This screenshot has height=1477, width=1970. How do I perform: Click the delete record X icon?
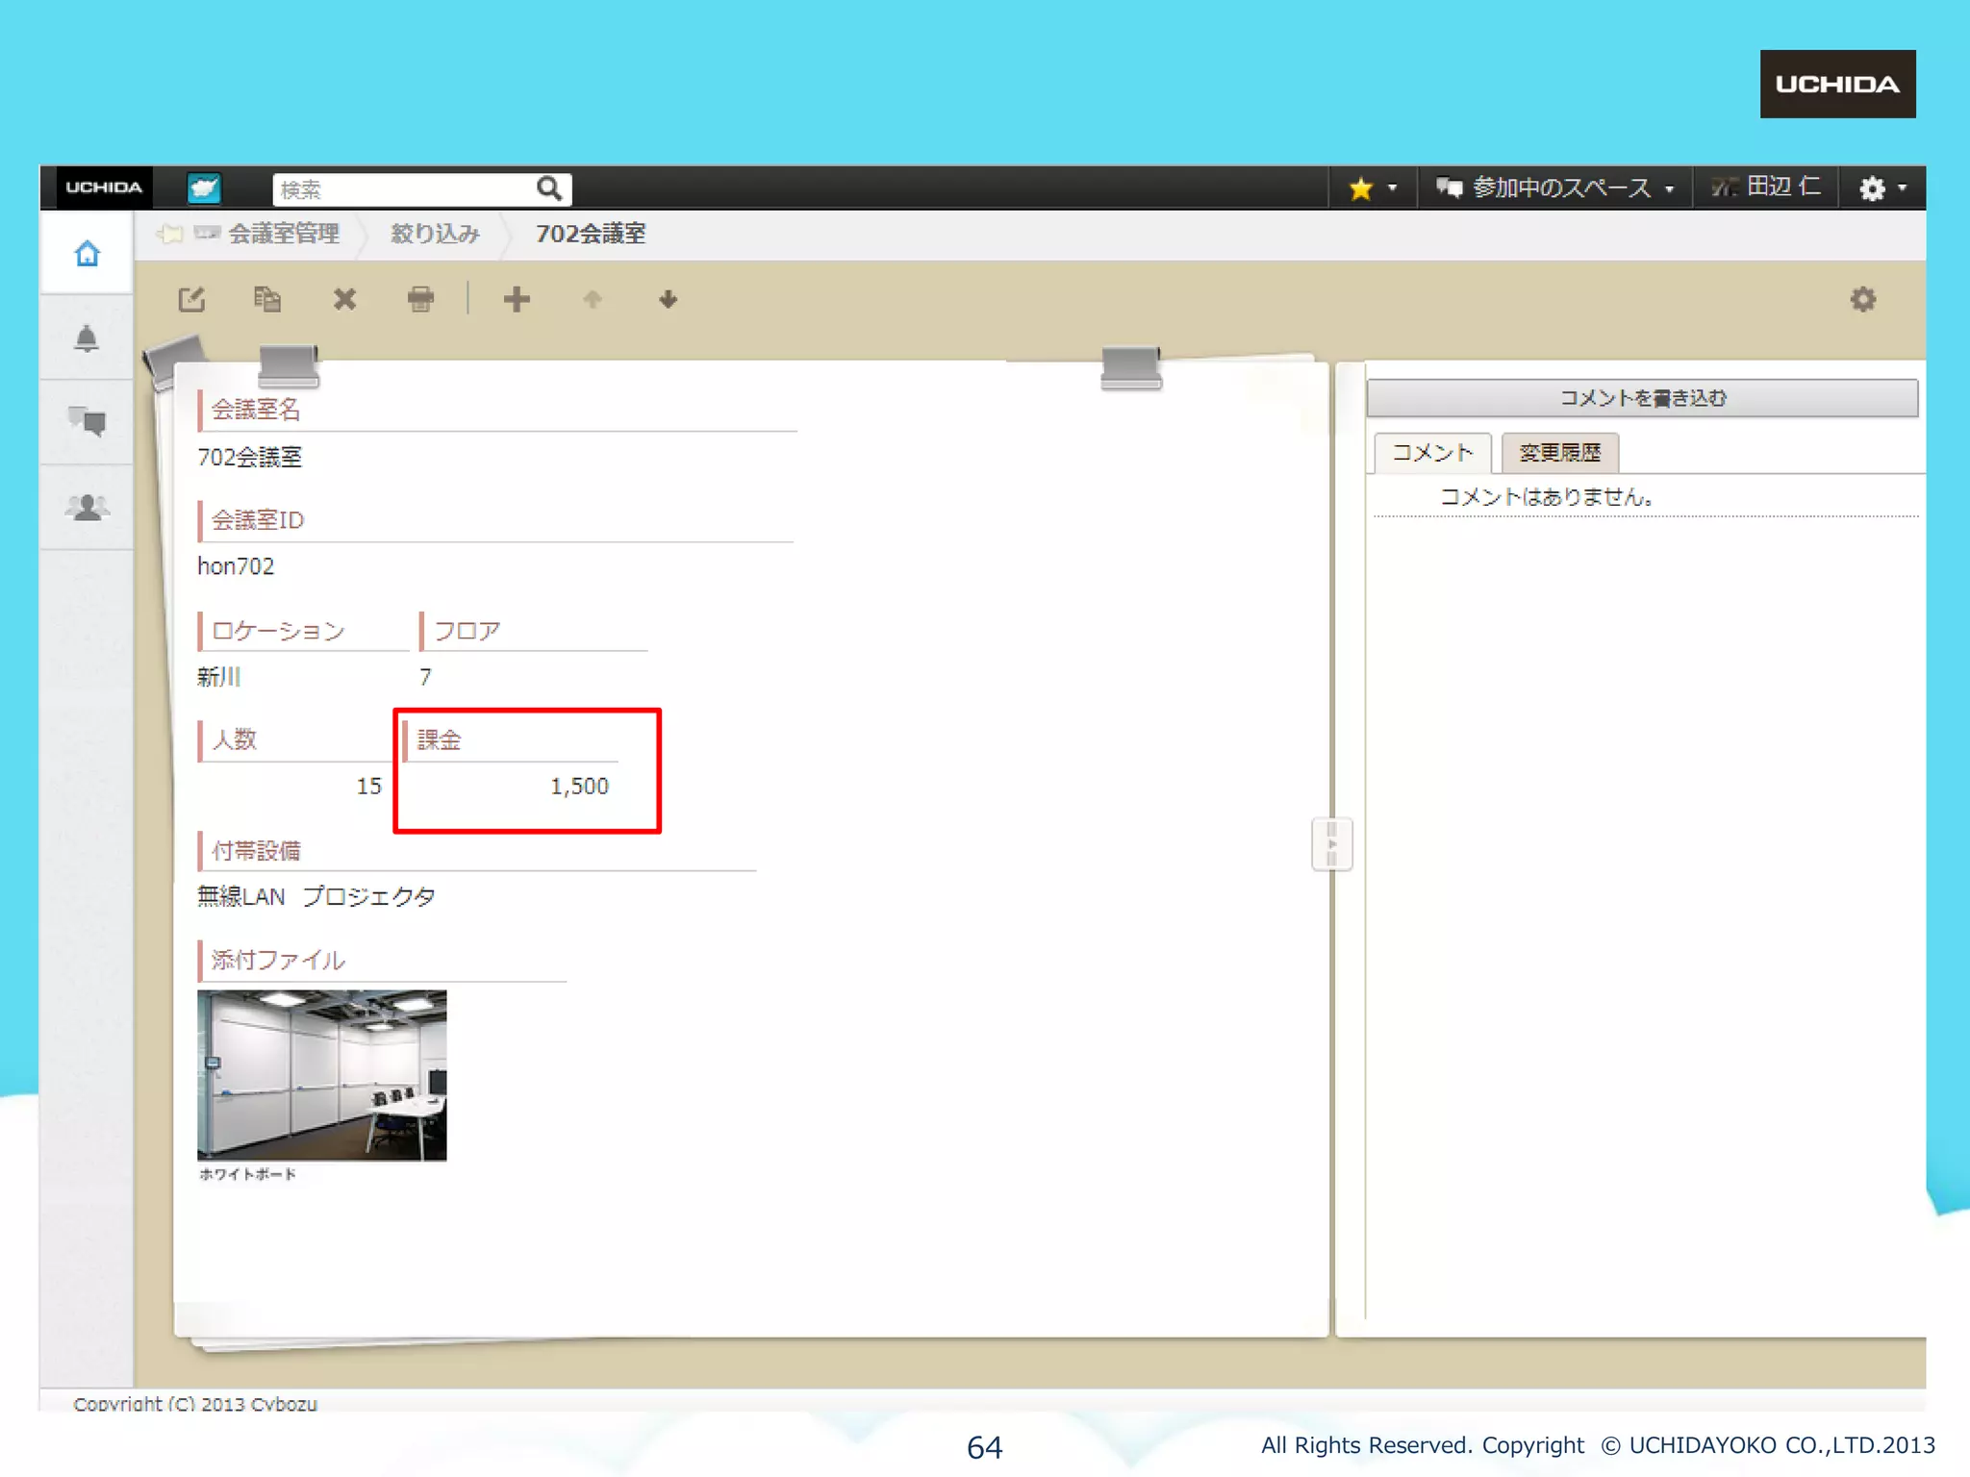tap(344, 299)
